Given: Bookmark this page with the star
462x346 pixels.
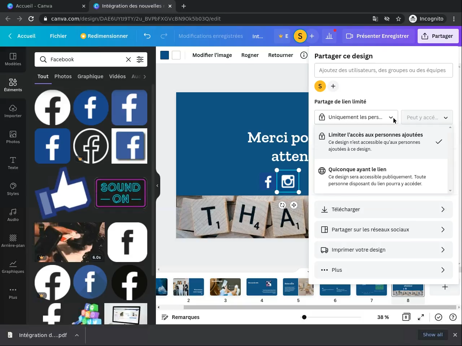Looking at the screenshot, I should 398,19.
